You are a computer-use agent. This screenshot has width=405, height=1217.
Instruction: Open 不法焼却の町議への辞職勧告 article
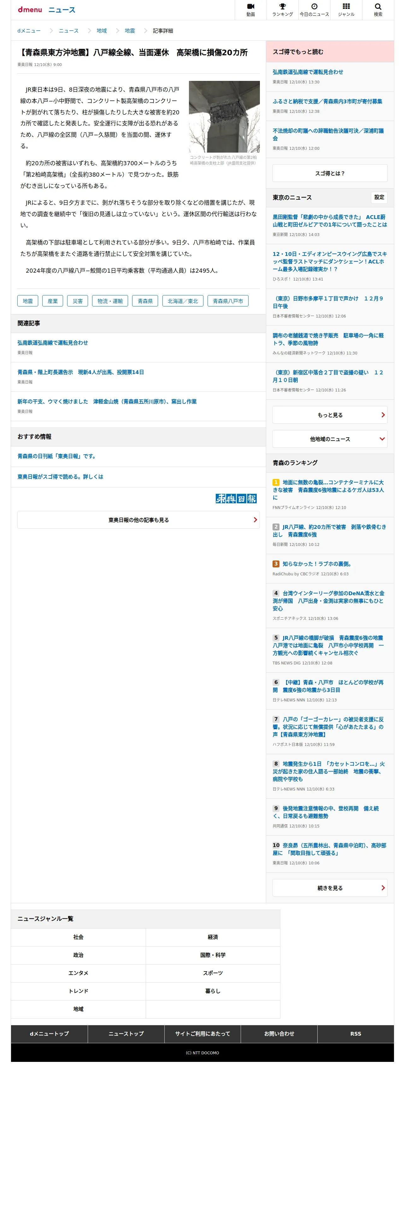(x=328, y=135)
